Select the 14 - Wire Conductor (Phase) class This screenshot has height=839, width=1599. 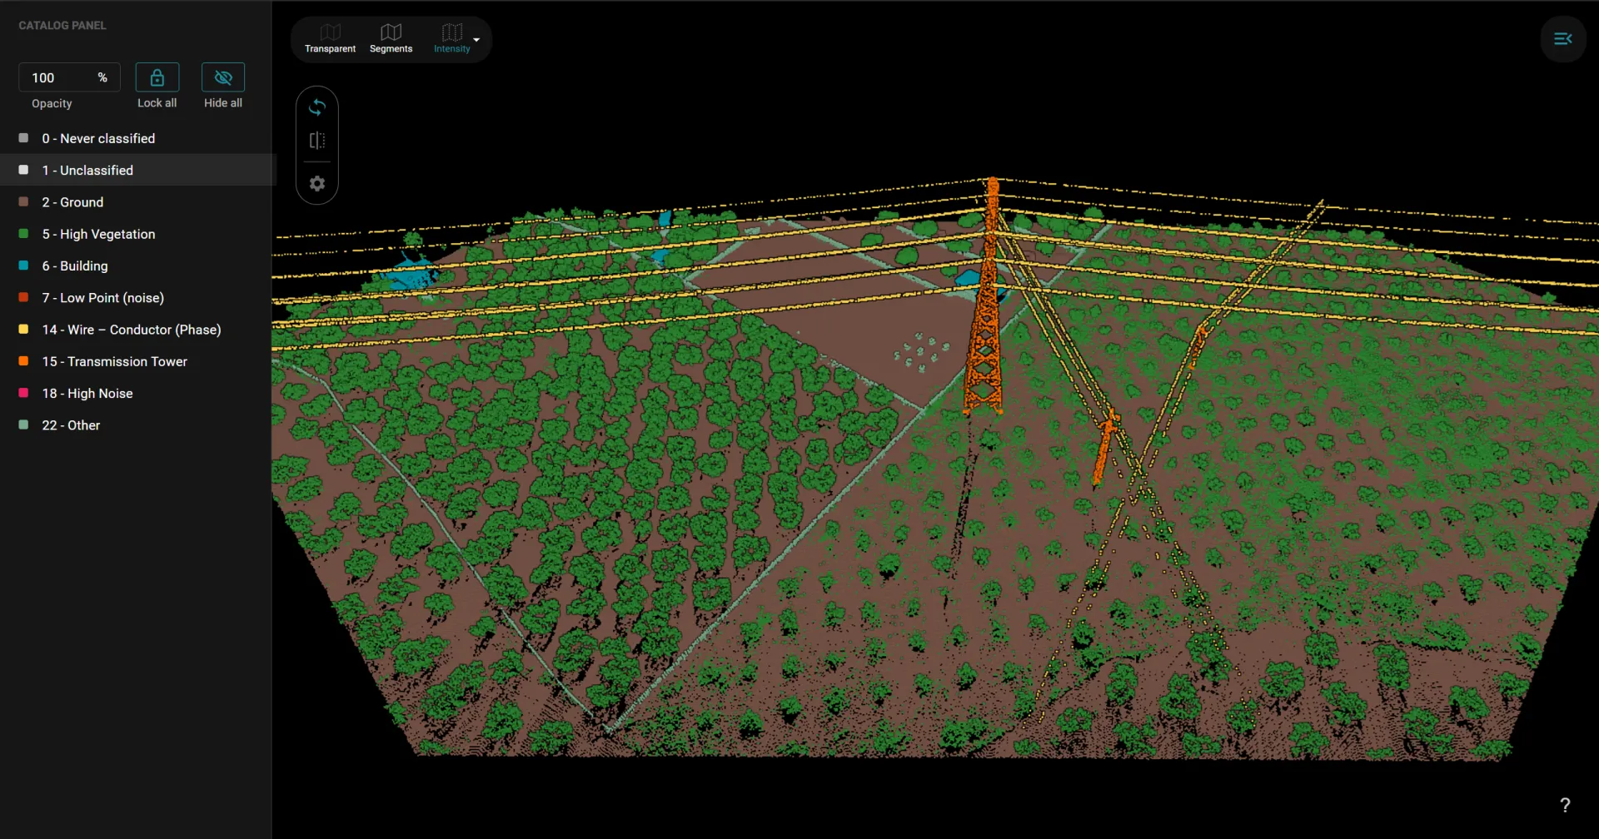point(131,329)
